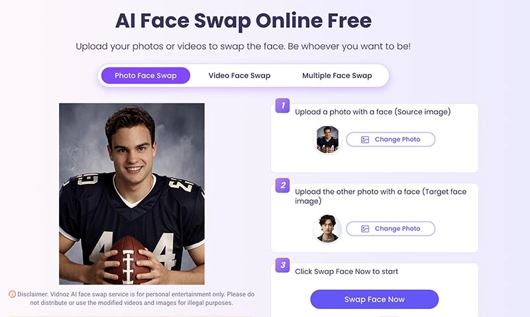Click the step 1 number badge
This screenshot has width=530, height=317.
[x=283, y=105]
